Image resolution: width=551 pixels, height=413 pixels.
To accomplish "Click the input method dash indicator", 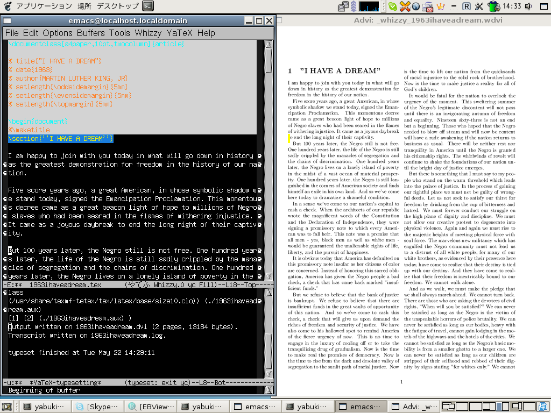I will coord(454,6).
